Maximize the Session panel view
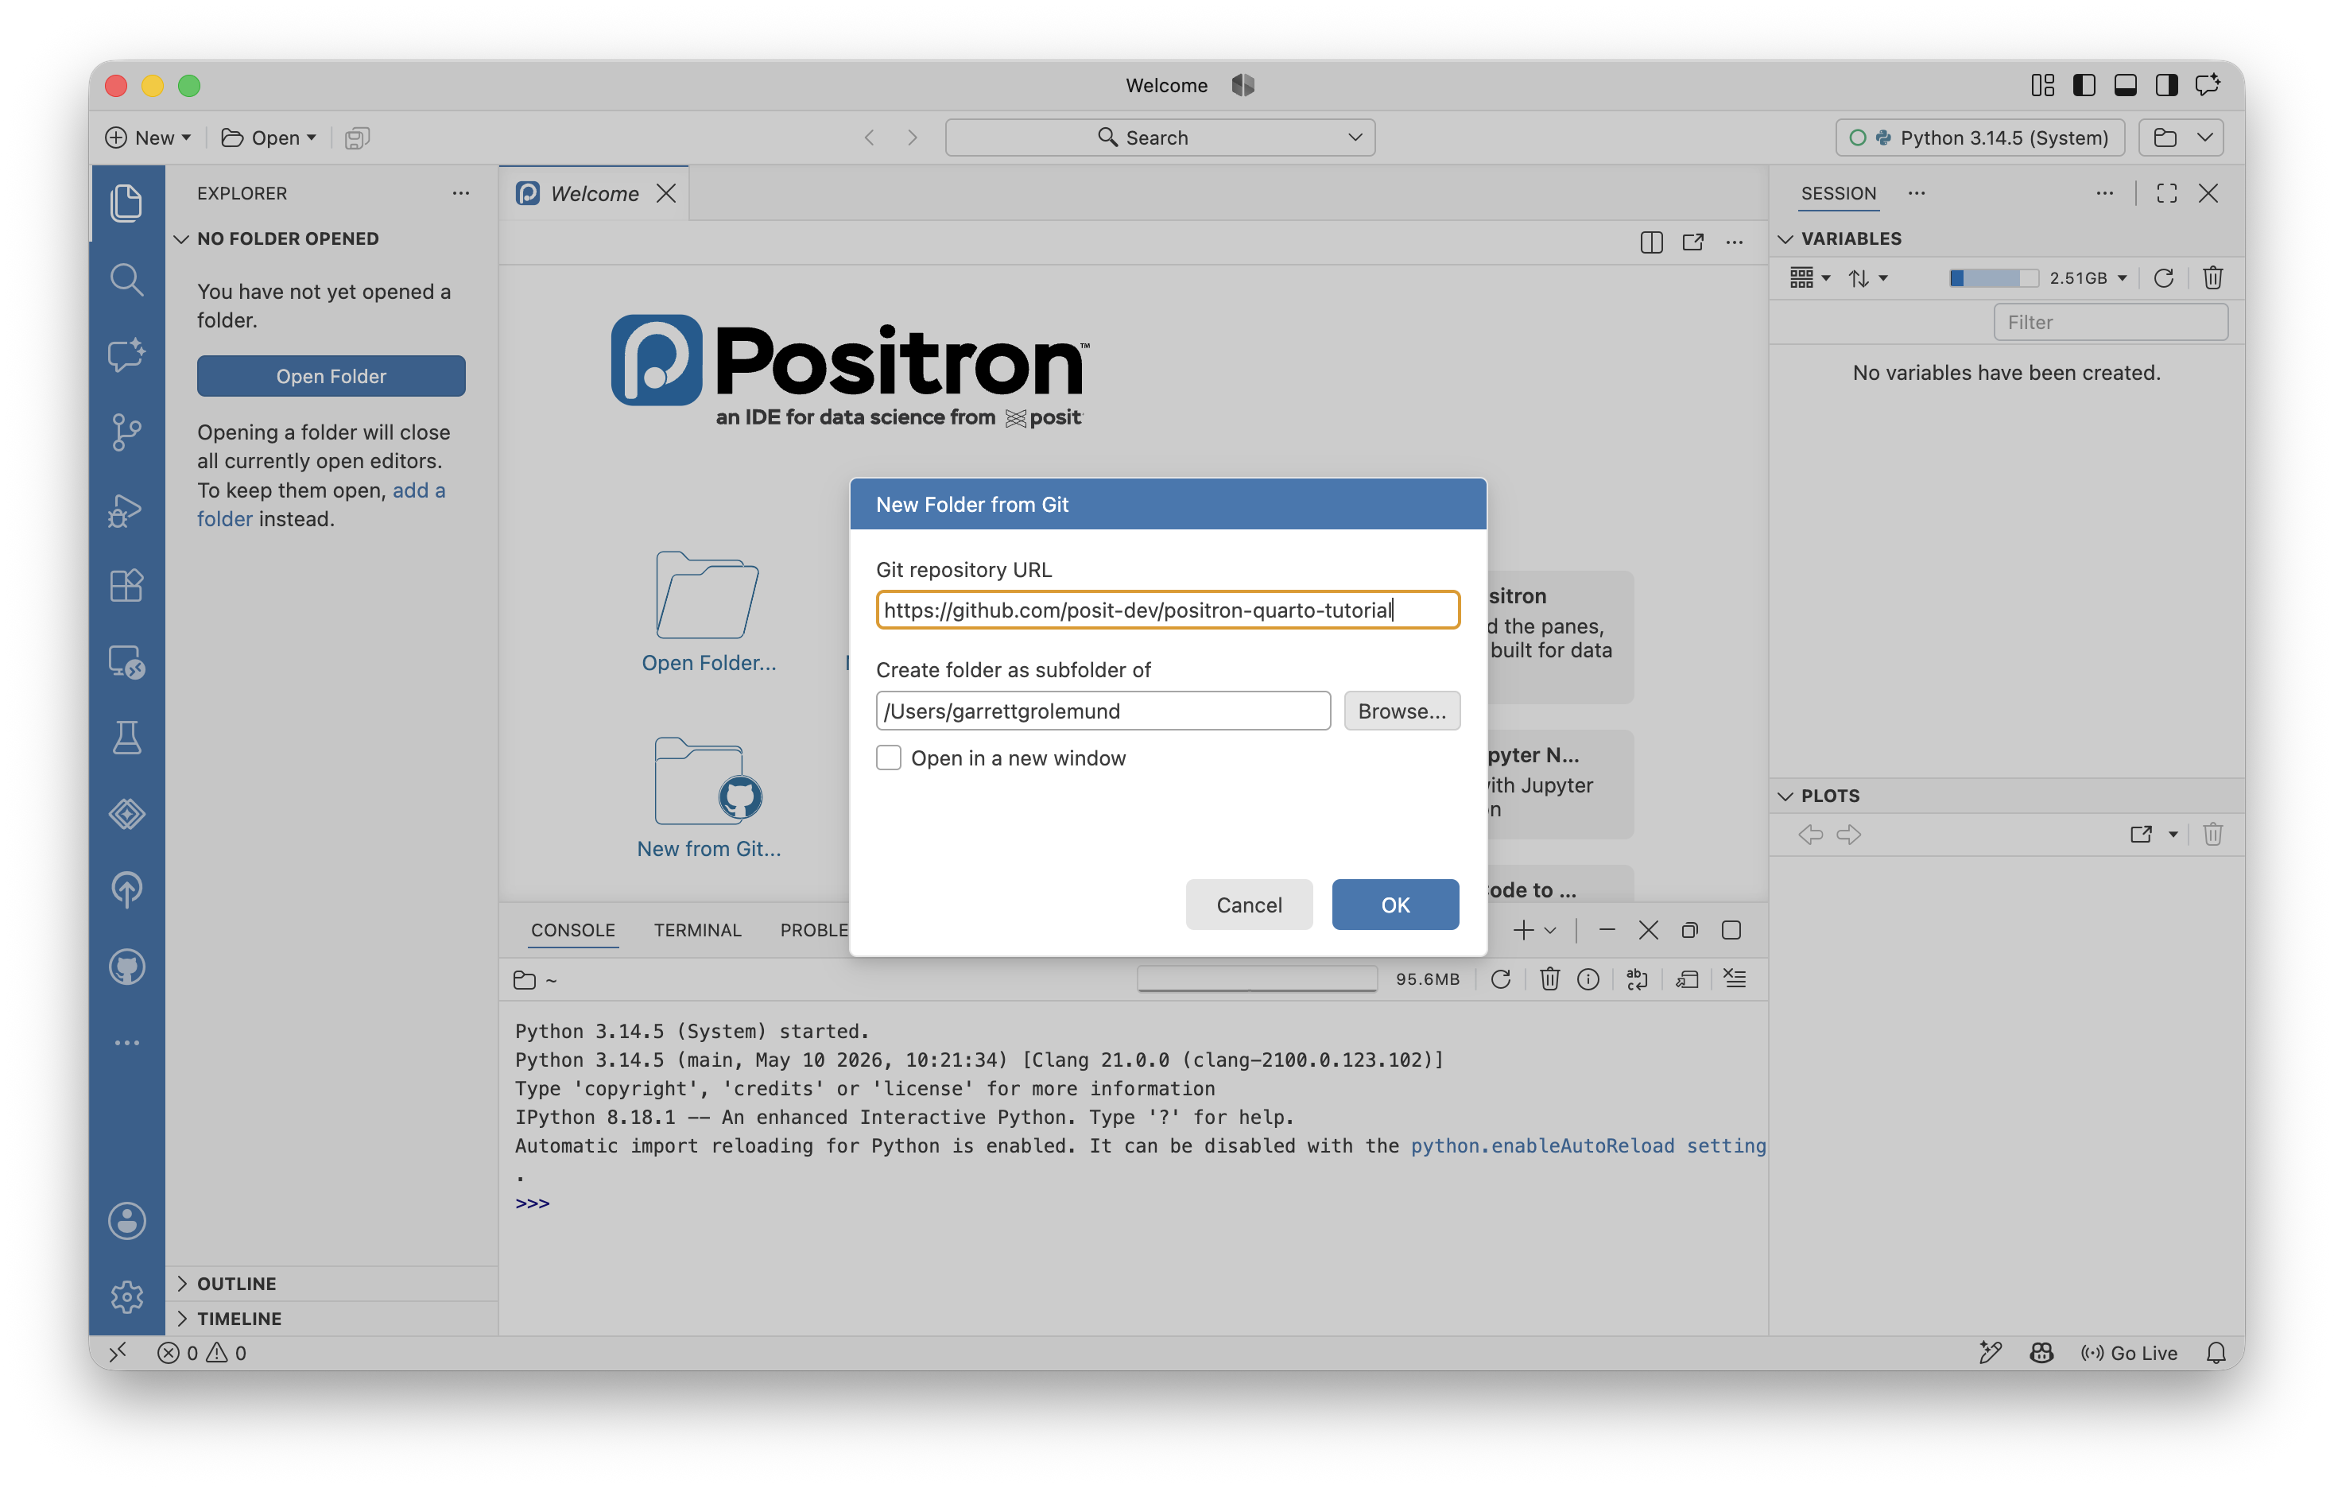The height and width of the screenshot is (1488, 2334). point(2166,194)
